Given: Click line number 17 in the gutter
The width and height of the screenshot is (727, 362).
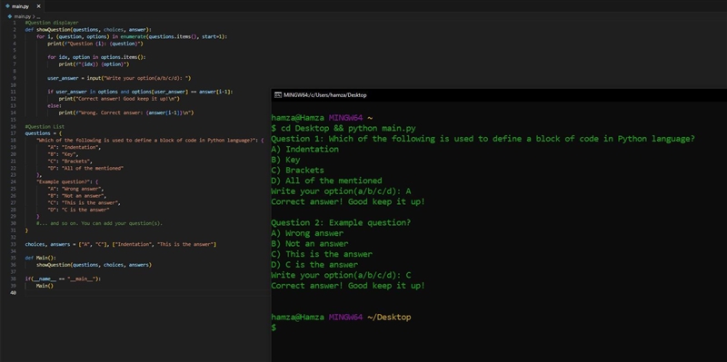Looking at the screenshot, I should (14, 133).
